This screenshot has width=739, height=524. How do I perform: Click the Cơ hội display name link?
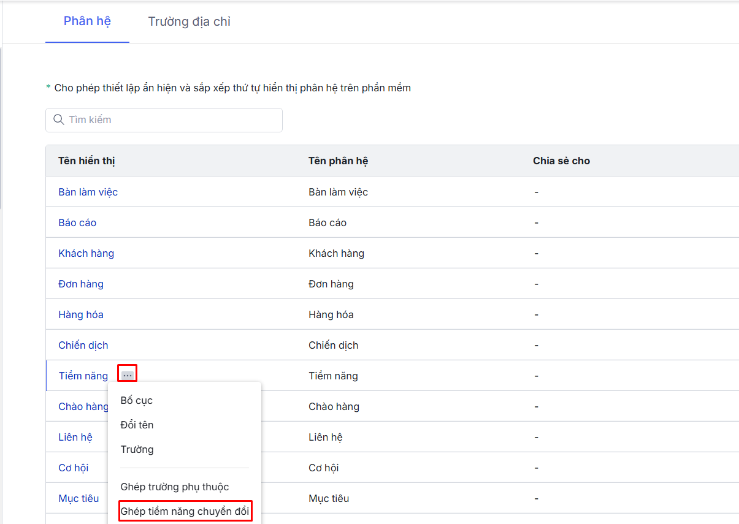[73, 468]
